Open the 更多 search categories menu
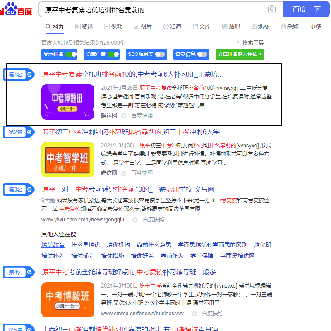331x331 pixels. click(316, 26)
